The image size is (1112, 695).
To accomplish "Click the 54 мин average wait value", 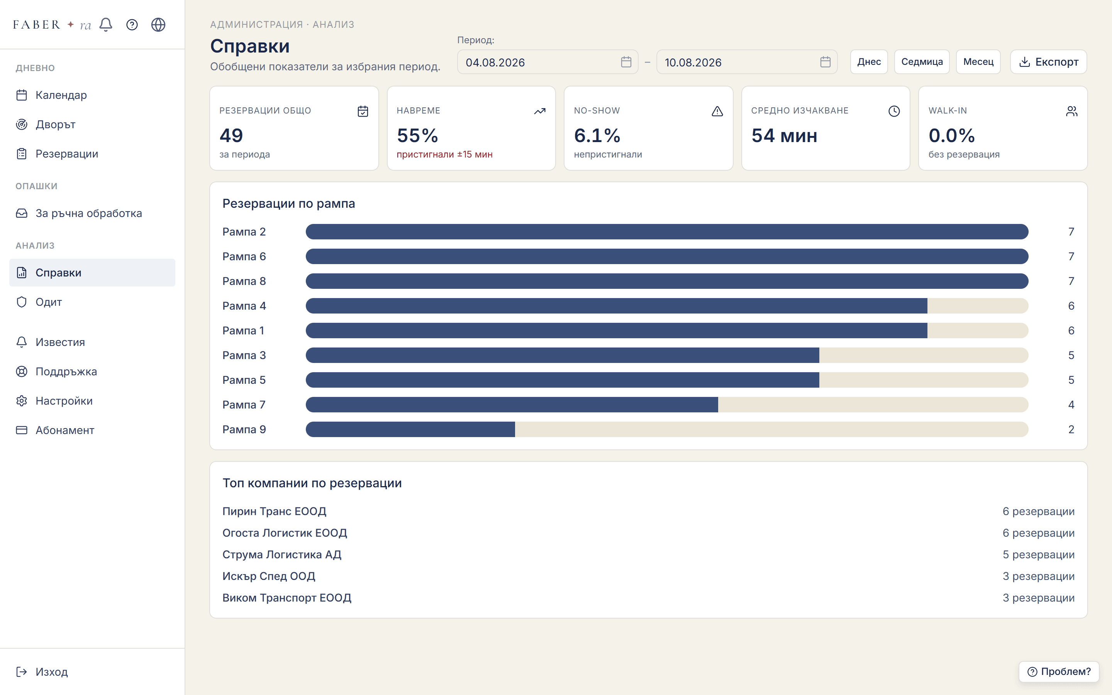I will pos(784,136).
